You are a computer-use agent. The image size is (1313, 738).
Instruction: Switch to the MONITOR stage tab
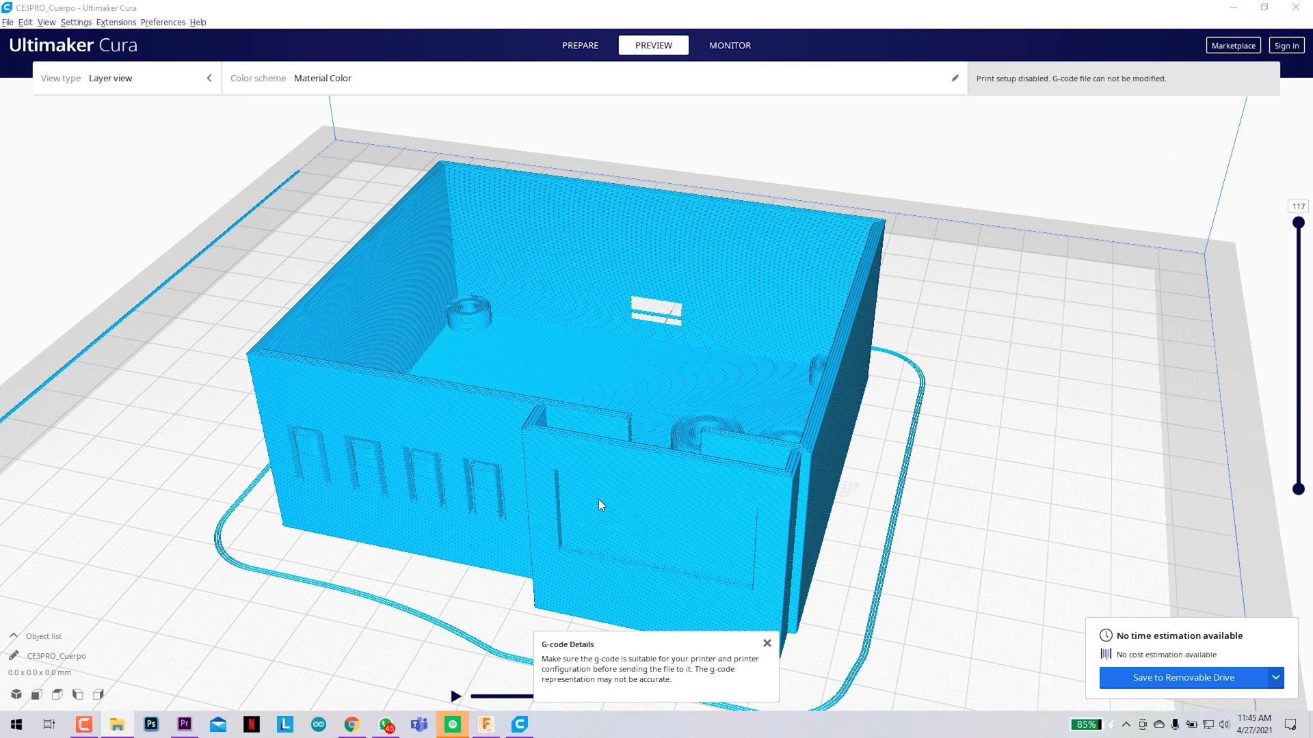click(730, 45)
